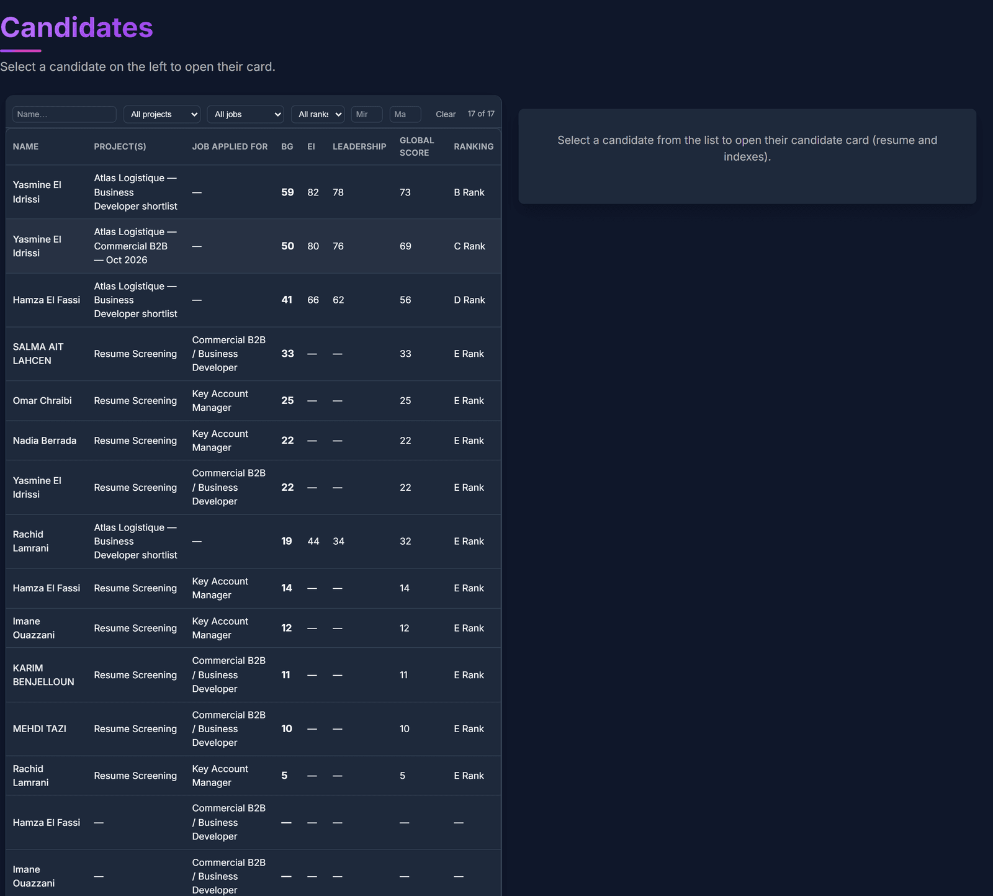The image size is (993, 896).
Task: Click the NAME column header
Action: [x=26, y=146]
